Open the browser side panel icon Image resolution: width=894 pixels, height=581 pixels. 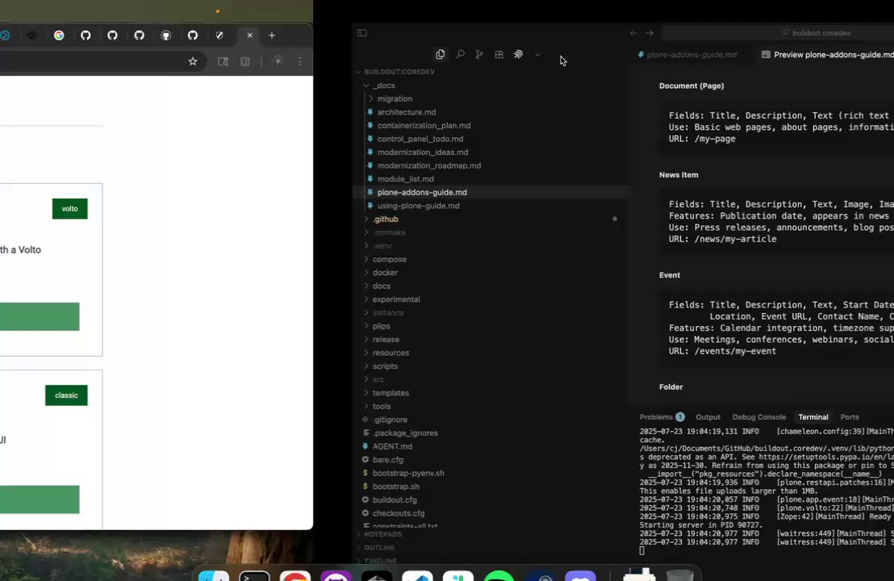coord(245,61)
